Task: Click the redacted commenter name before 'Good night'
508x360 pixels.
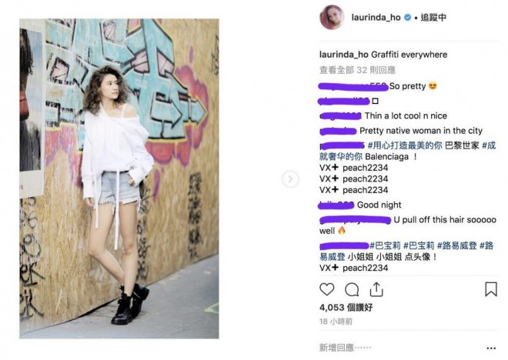Action: [336, 205]
